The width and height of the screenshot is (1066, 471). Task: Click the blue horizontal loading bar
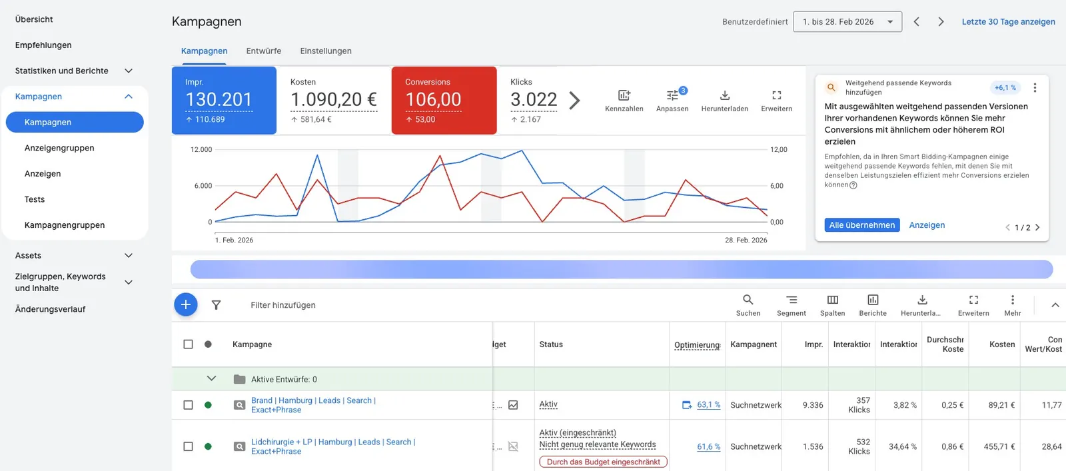click(x=622, y=269)
